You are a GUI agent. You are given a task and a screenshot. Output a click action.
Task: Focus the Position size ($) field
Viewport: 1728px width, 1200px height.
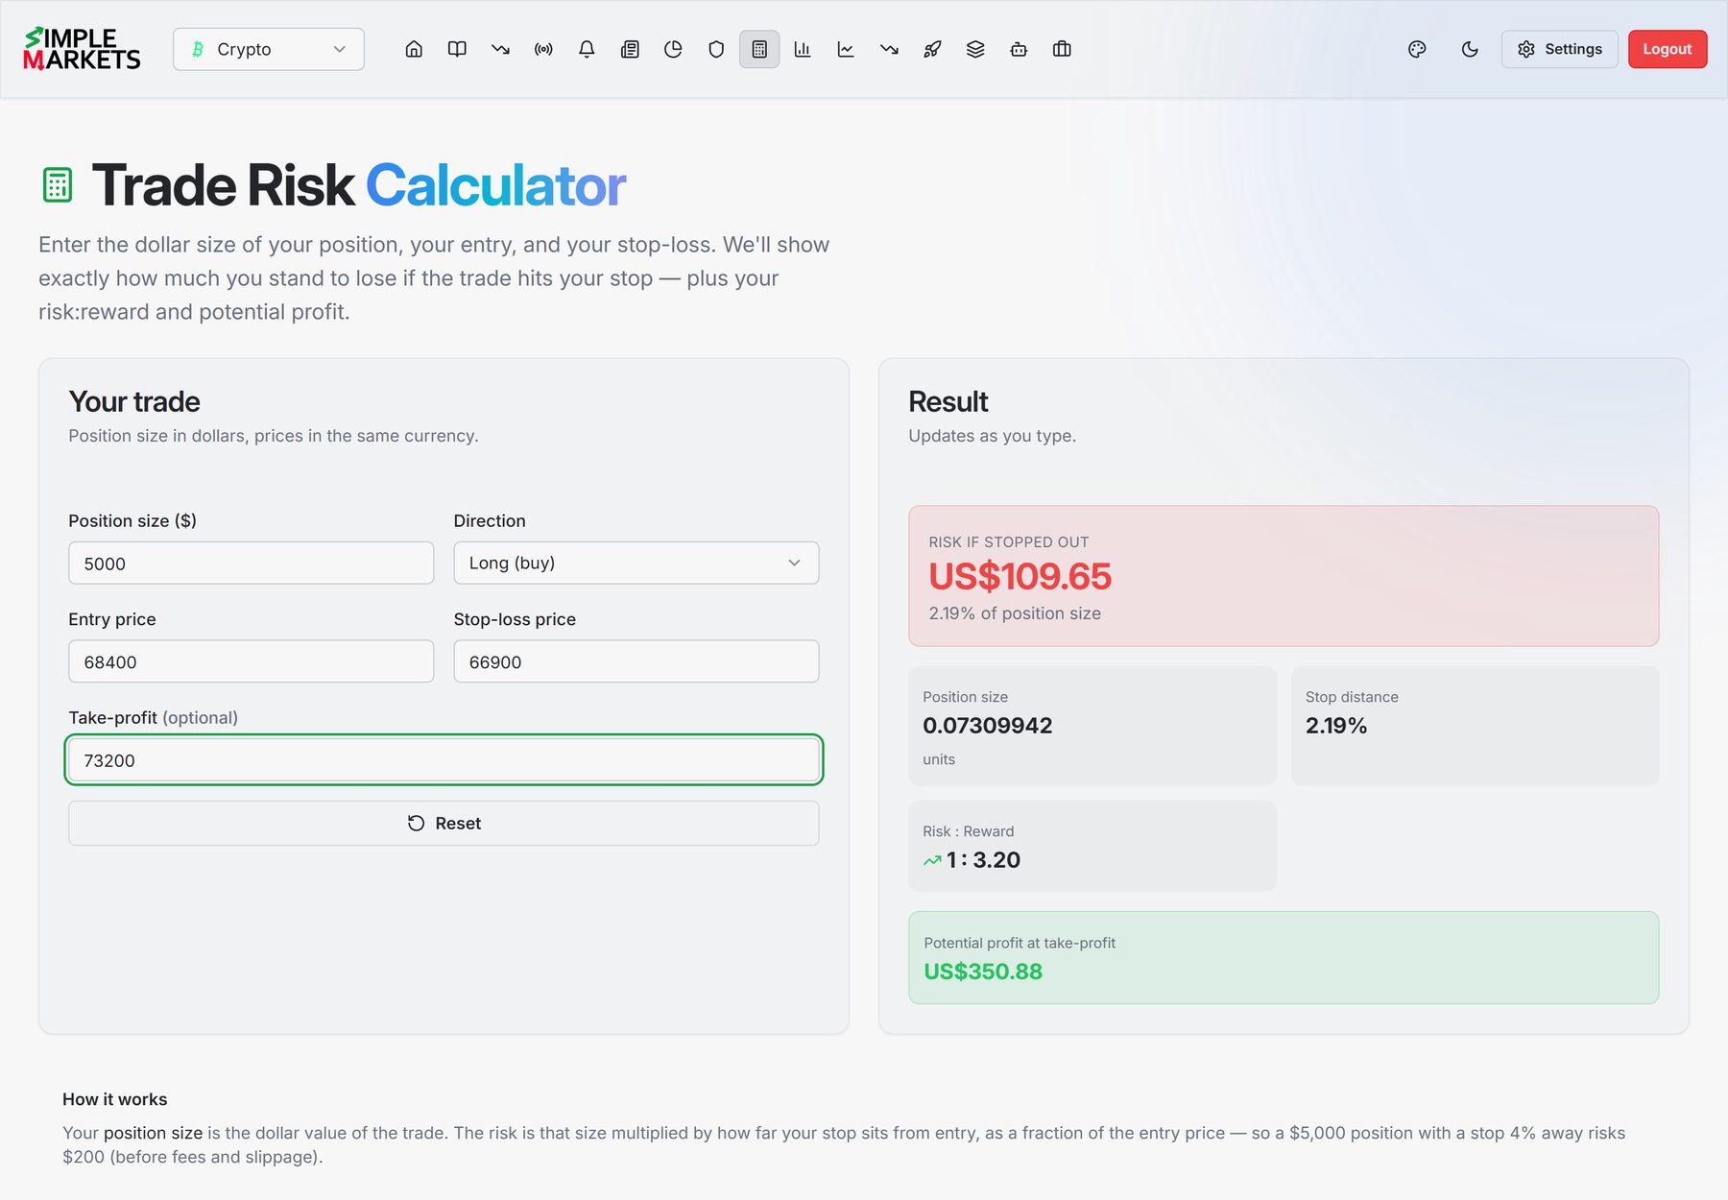point(252,564)
